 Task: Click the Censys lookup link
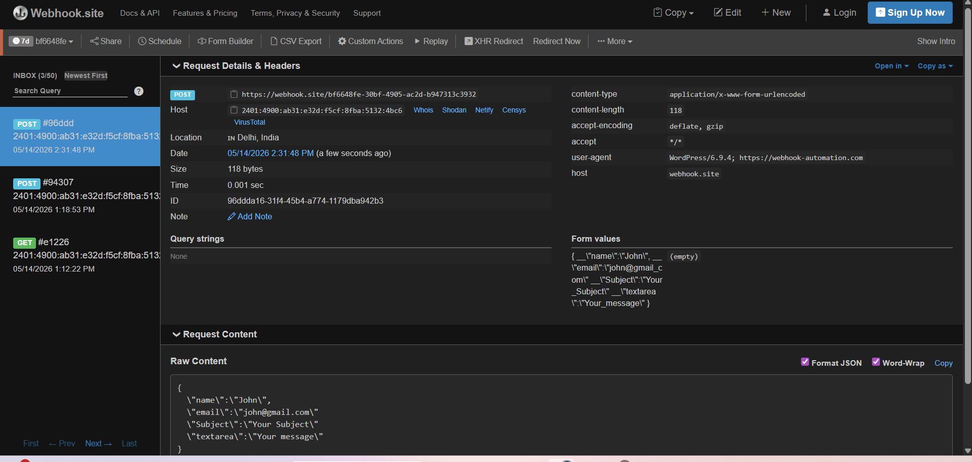tap(514, 110)
